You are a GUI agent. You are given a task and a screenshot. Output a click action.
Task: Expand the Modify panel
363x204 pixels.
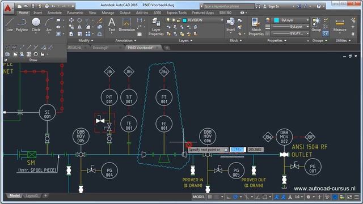tap(86, 40)
